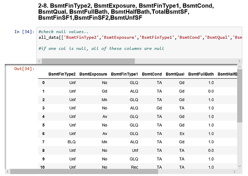Click the 0.0 BsmtFullBath value in row 1
This screenshot has height=176, width=248.
(211, 91)
